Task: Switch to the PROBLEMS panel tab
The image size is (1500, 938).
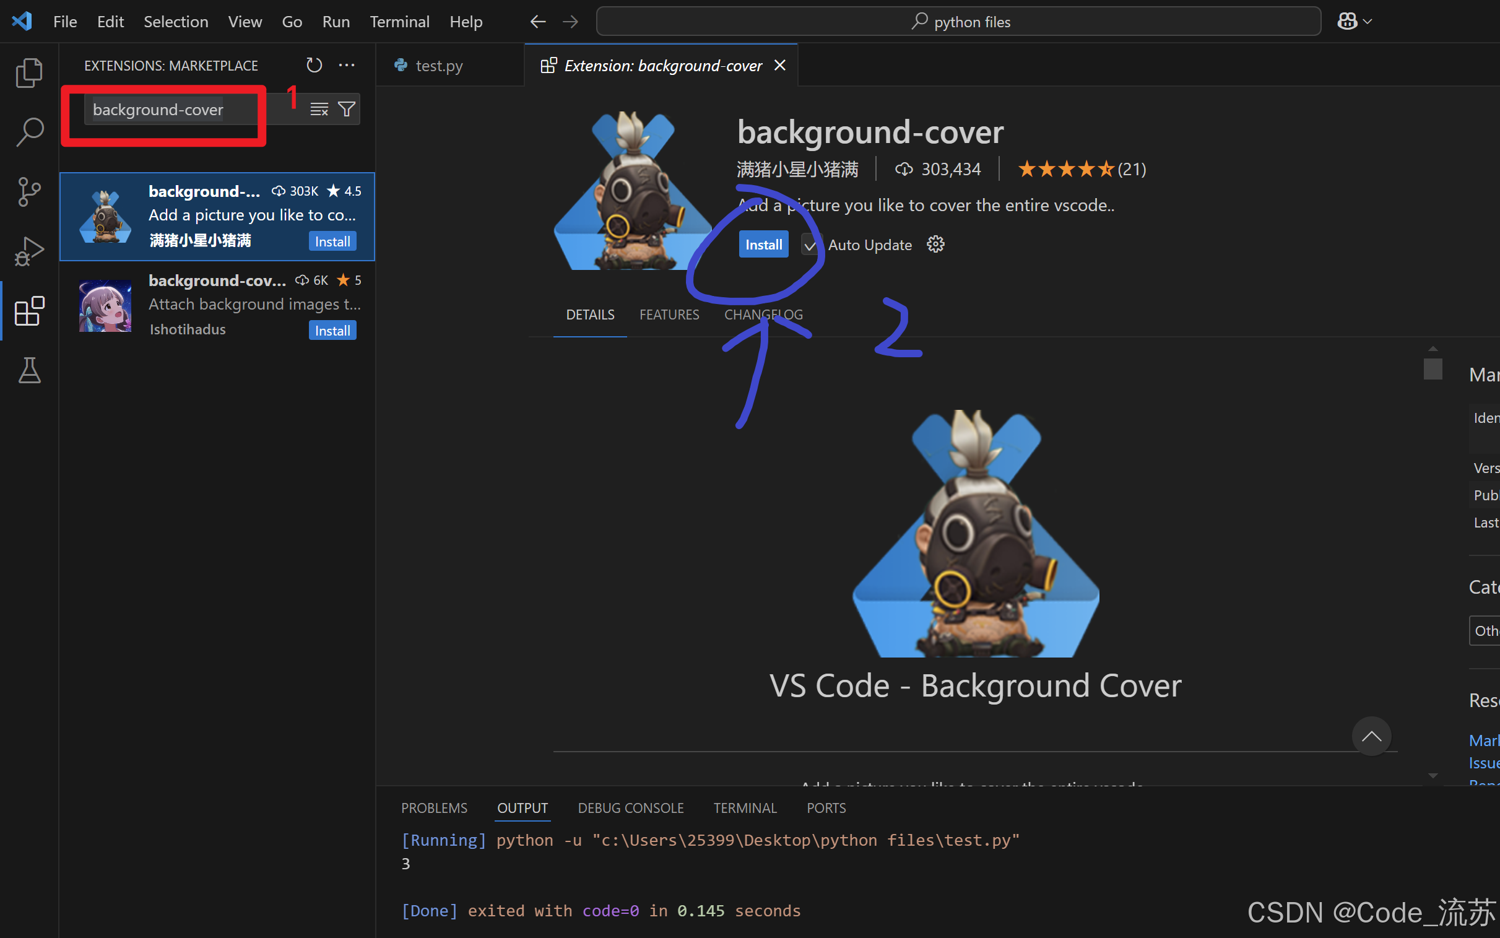Action: tap(434, 808)
